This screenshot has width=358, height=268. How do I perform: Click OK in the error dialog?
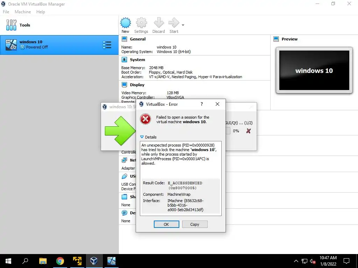click(x=166, y=224)
